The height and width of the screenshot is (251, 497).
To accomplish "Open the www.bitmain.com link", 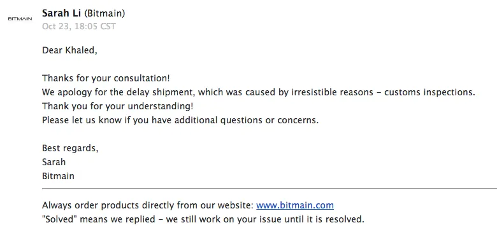I will 295,205.
